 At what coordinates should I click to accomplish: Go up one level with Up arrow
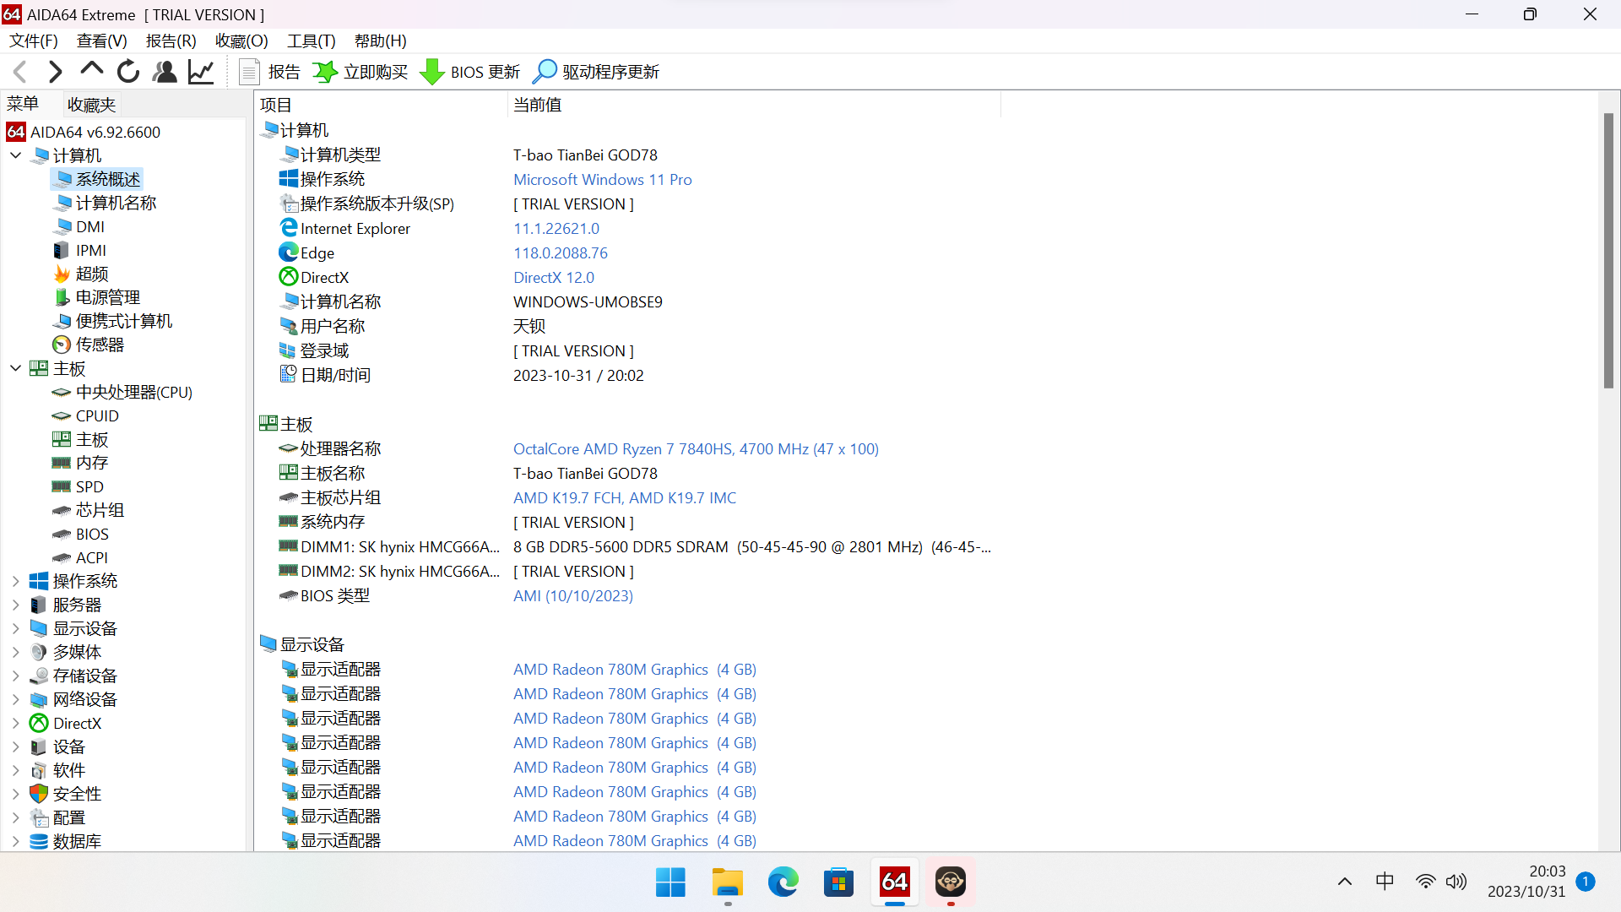[x=91, y=72]
